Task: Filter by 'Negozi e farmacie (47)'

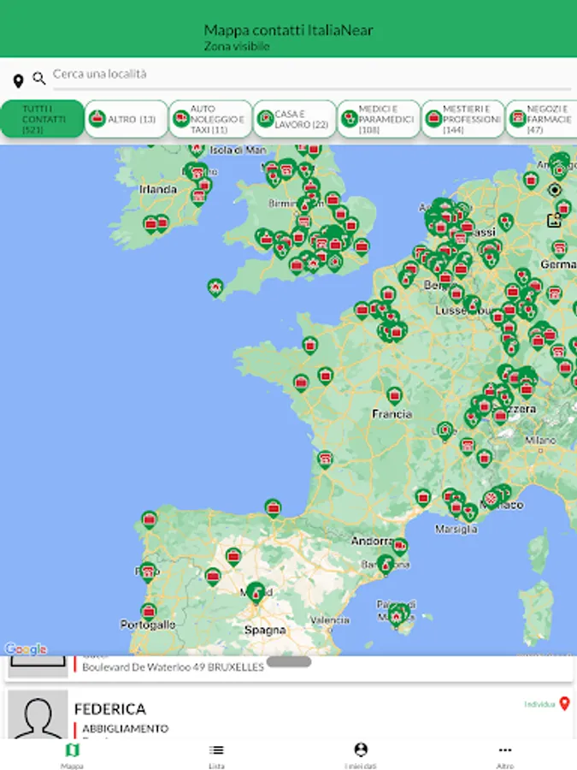Action: (x=542, y=119)
